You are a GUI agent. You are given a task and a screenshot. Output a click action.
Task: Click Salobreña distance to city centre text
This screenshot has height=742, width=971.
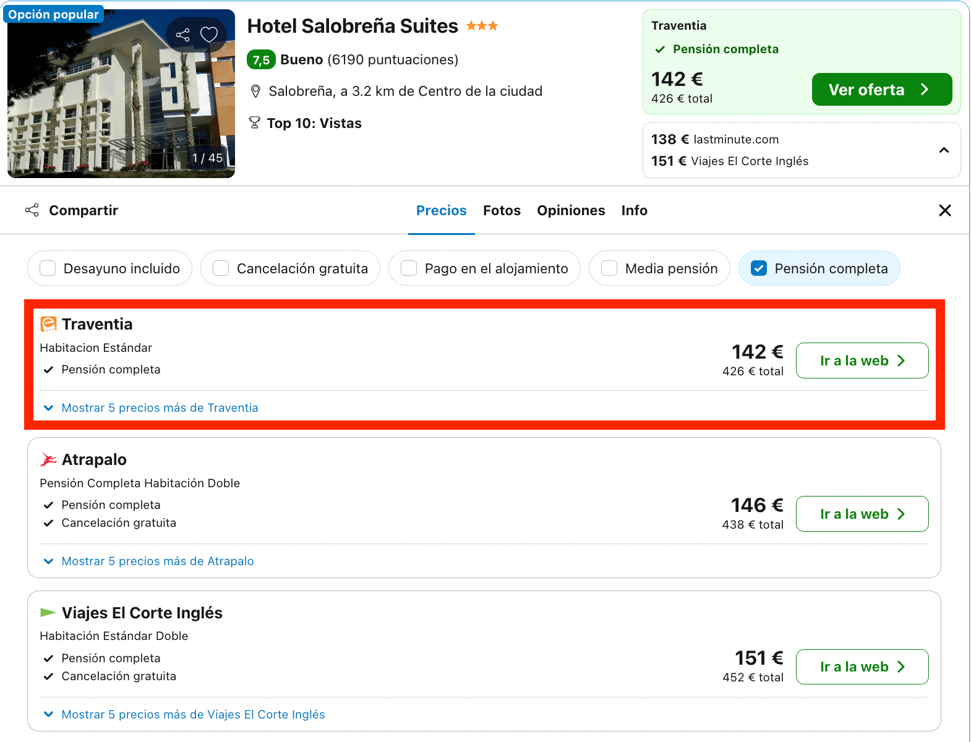tap(406, 92)
